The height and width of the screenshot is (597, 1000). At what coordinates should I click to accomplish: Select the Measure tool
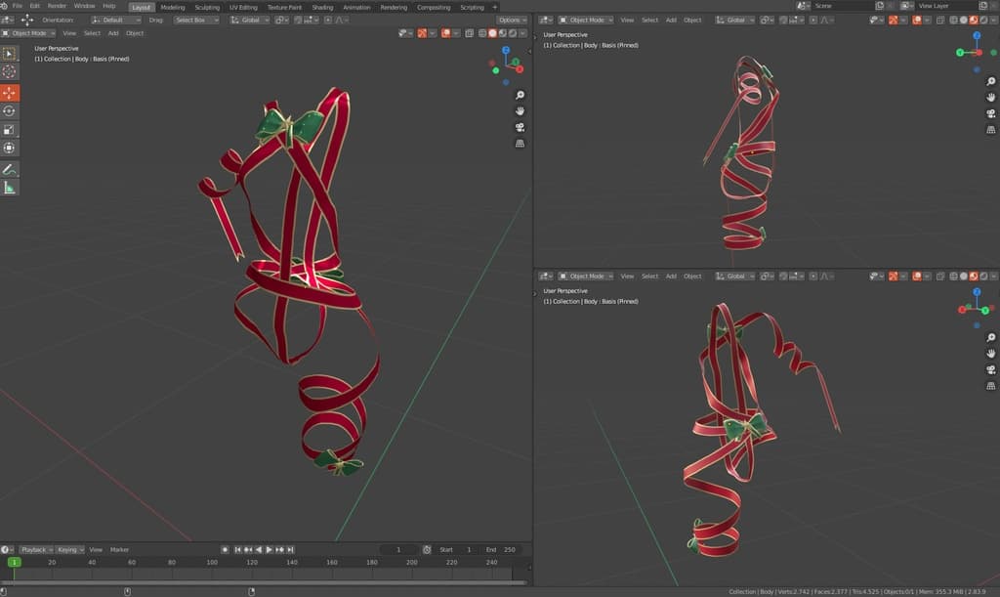click(x=10, y=187)
